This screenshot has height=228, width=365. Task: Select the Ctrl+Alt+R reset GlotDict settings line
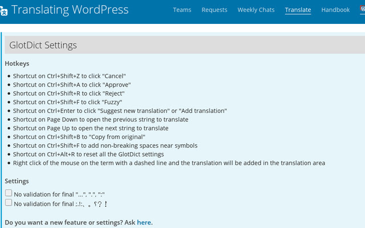(x=88, y=154)
